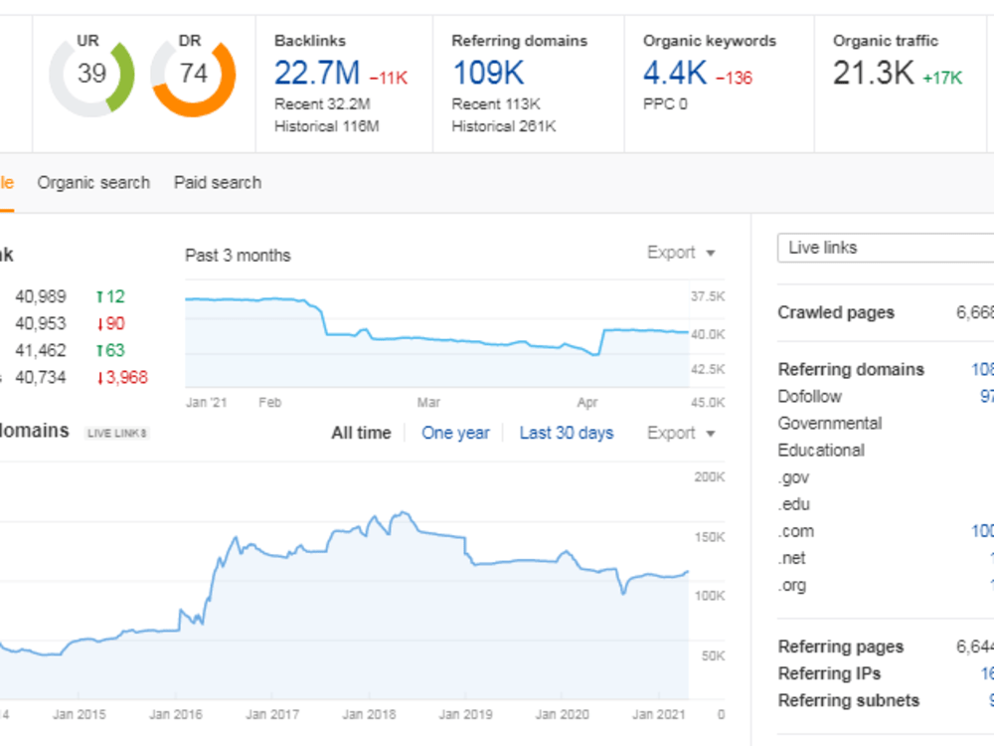The width and height of the screenshot is (994, 746).
Task: Click the green 63 increase indicator
Action: (110, 351)
